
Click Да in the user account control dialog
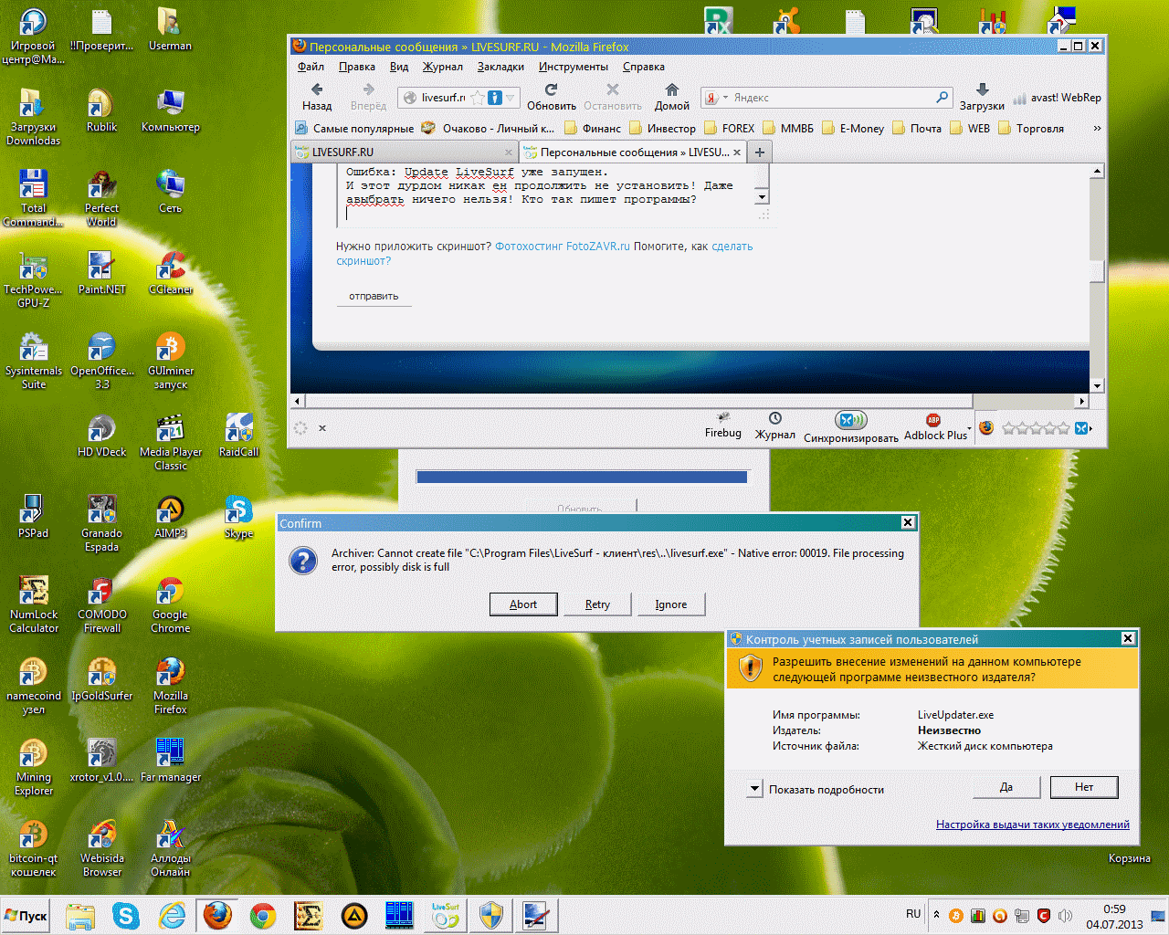coord(1006,787)
